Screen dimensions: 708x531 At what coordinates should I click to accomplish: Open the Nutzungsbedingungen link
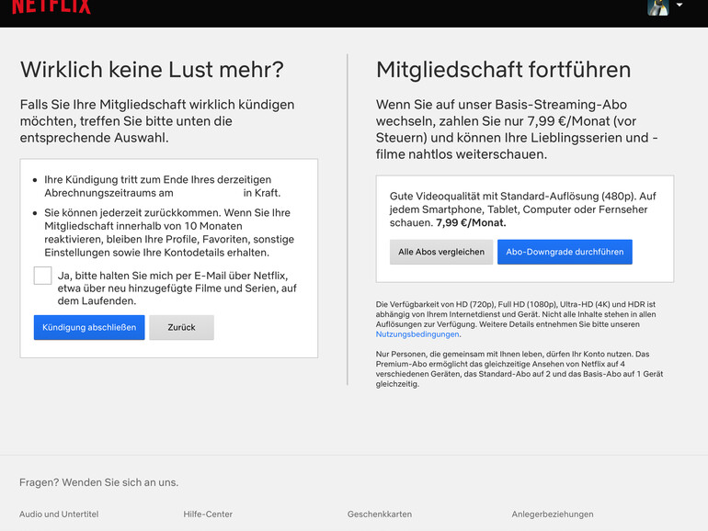coord(417,334)
